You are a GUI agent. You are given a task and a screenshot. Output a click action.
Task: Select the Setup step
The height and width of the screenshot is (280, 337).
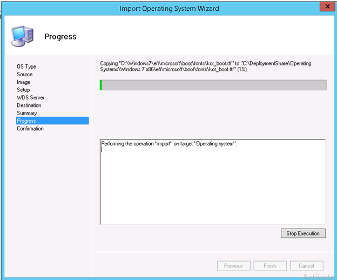click(24, 90)
